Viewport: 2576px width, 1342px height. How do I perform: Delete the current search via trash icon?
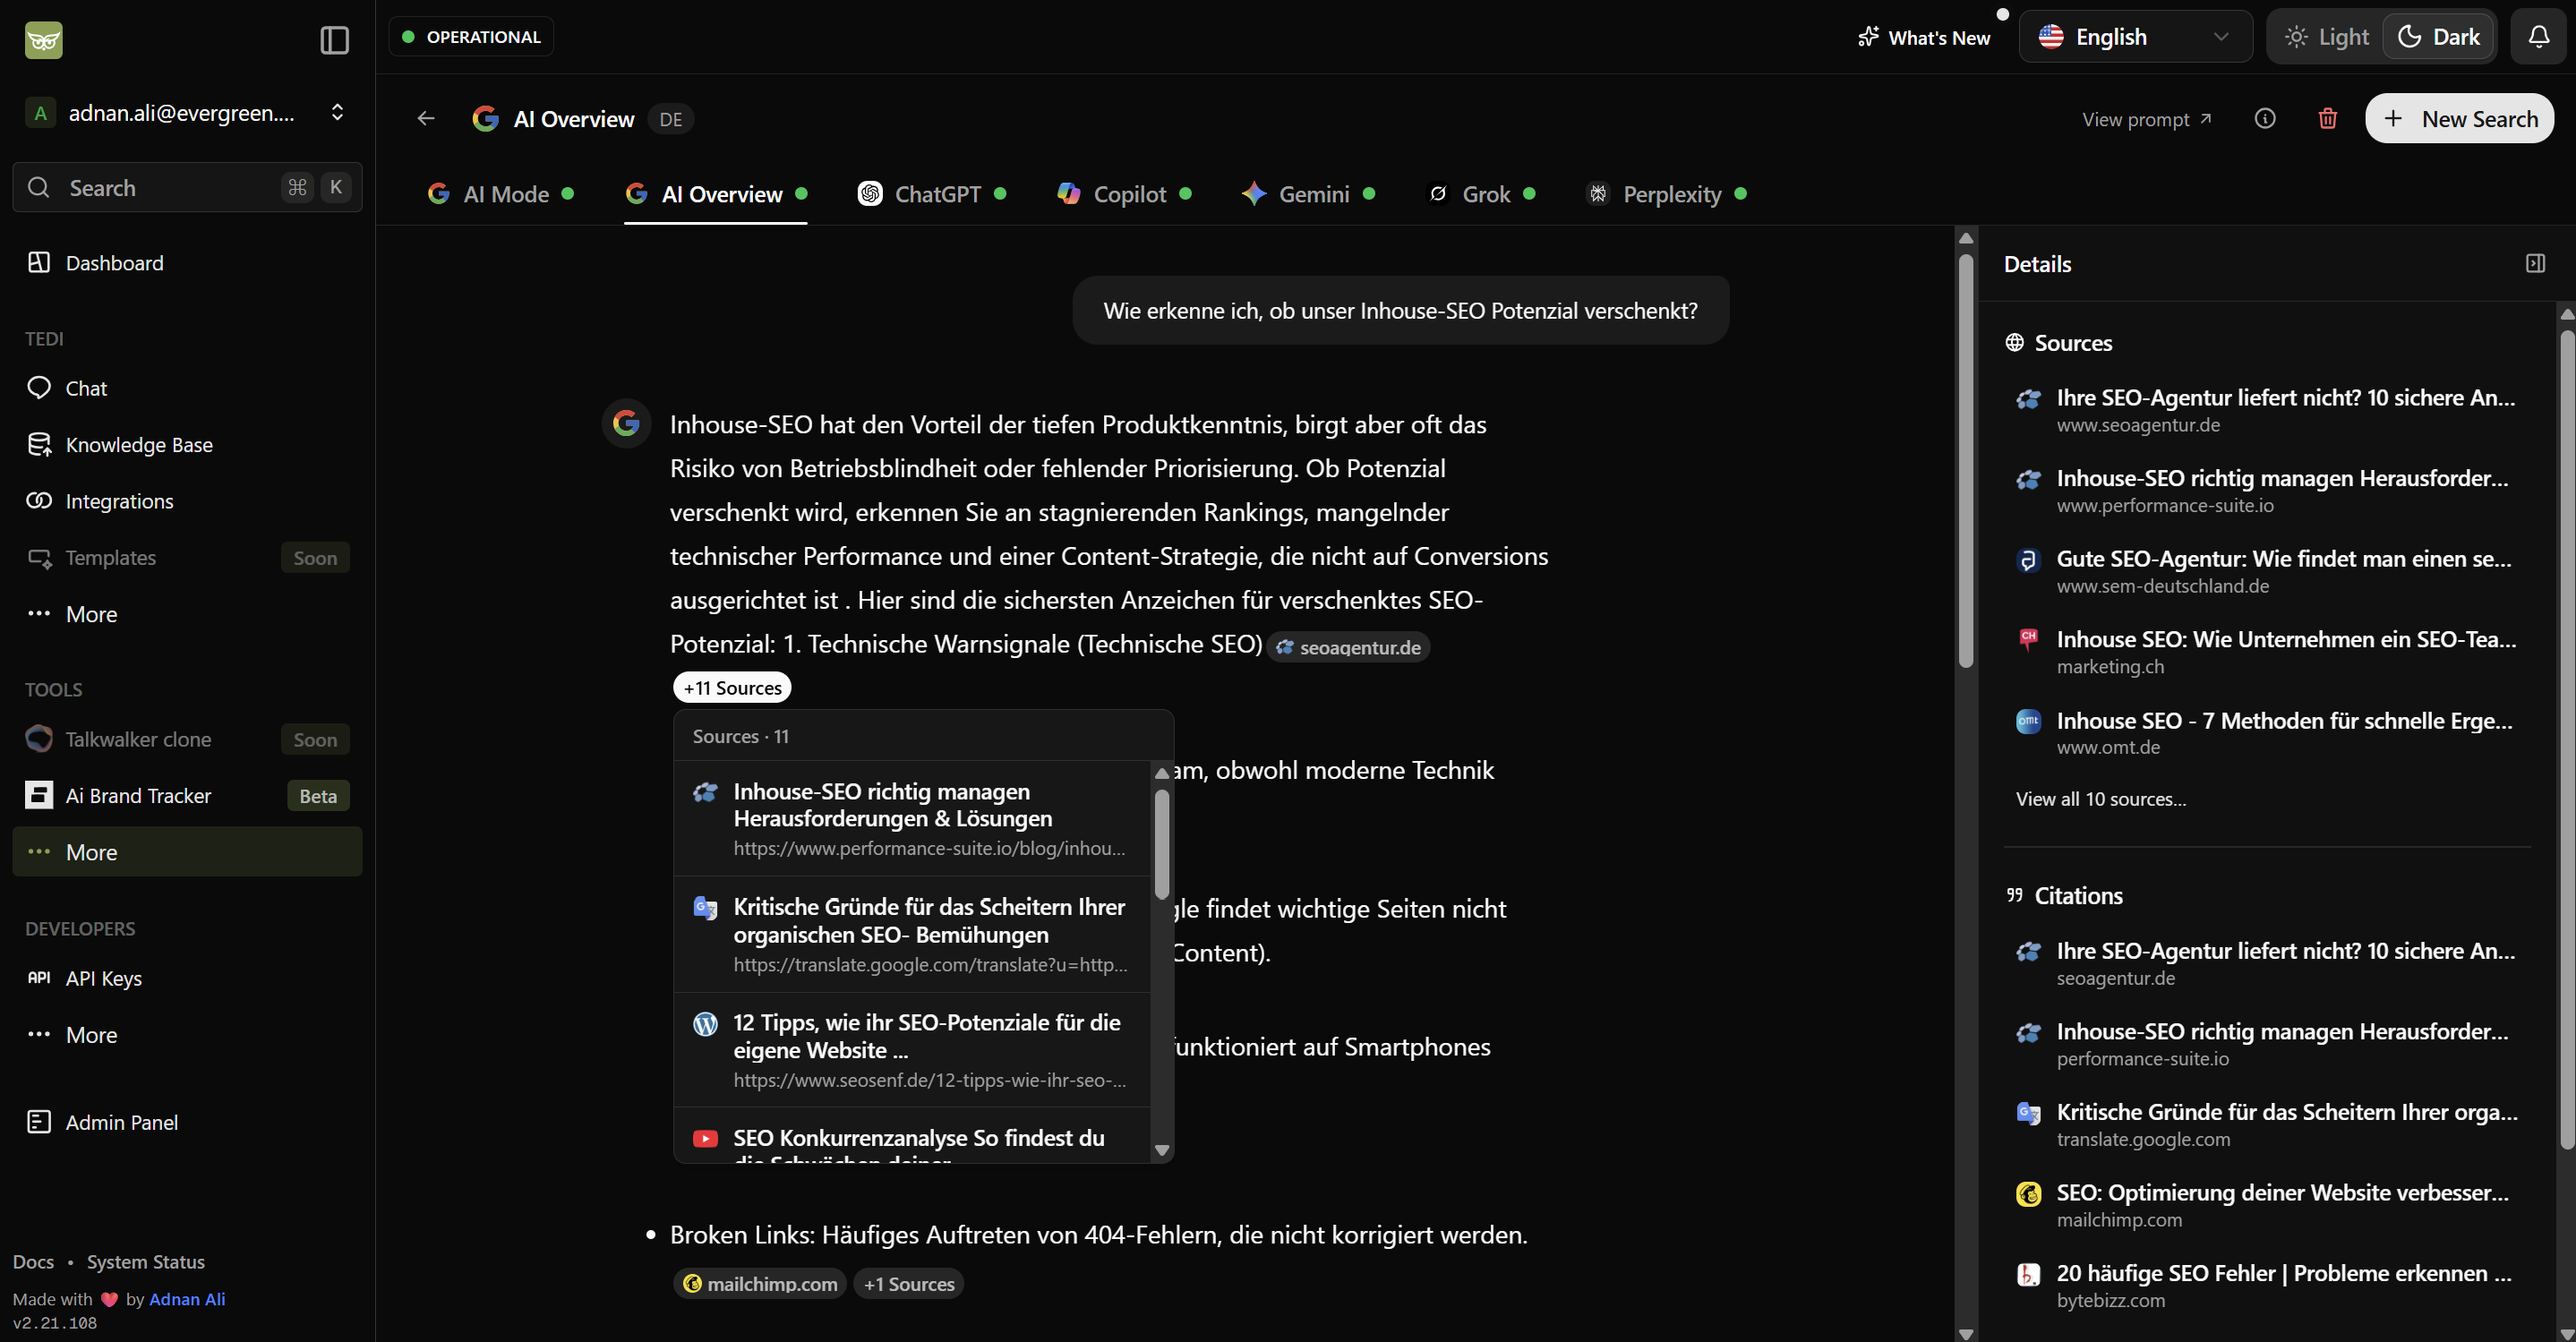(x=2327, y=118)
